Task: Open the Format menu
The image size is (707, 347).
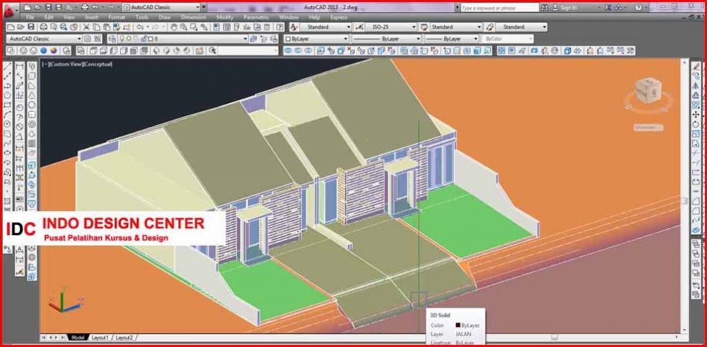Action: click(x=116, y=17)
